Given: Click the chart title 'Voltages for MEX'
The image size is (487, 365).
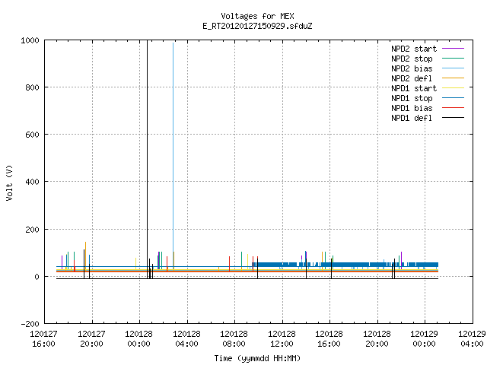Looking at the screenshot, I should [x=257, y=16].
